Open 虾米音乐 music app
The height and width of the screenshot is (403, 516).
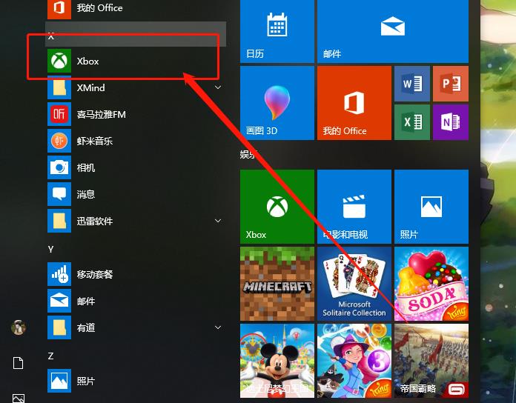click(x=94, y=141)
